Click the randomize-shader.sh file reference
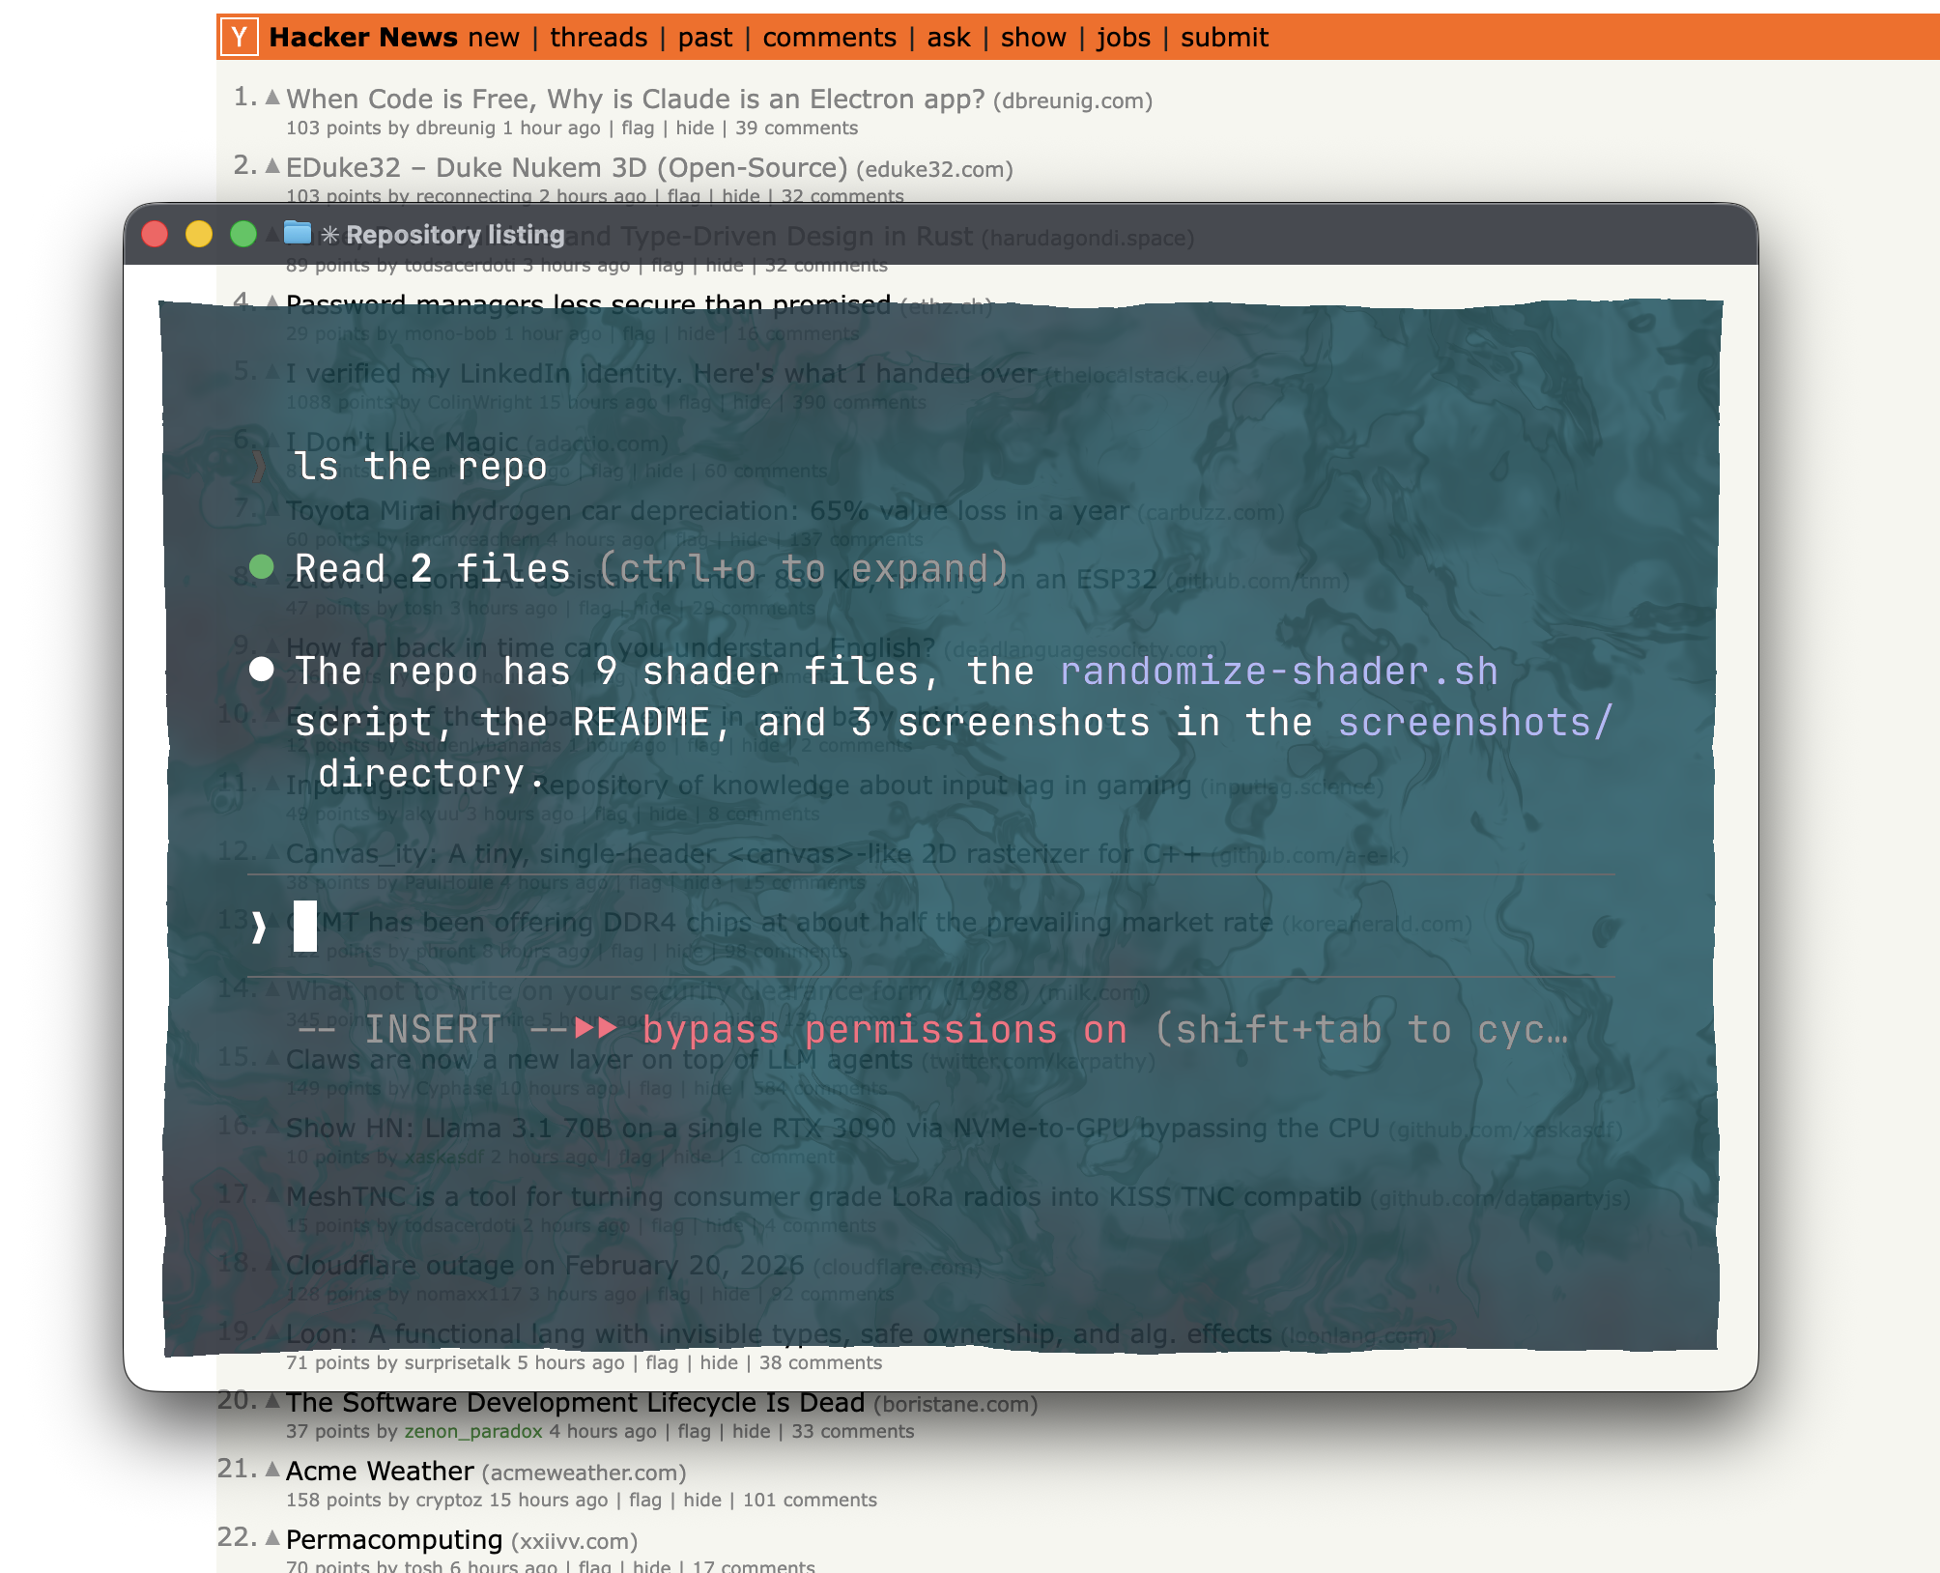 1278,672
